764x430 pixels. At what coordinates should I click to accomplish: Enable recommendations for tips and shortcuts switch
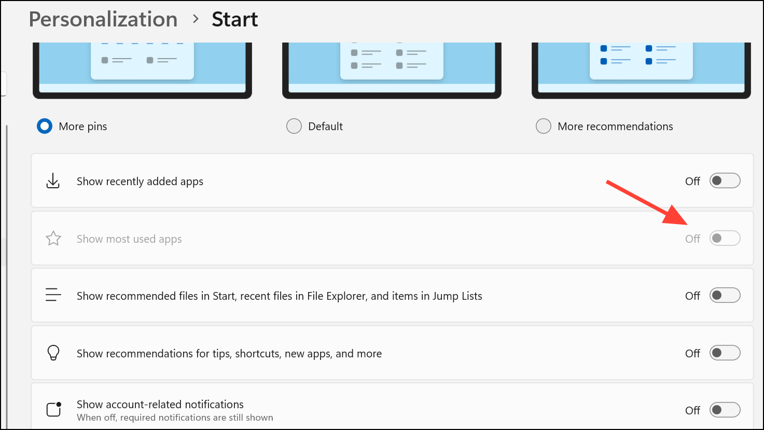pyautogui.click(x=724, y=353)
